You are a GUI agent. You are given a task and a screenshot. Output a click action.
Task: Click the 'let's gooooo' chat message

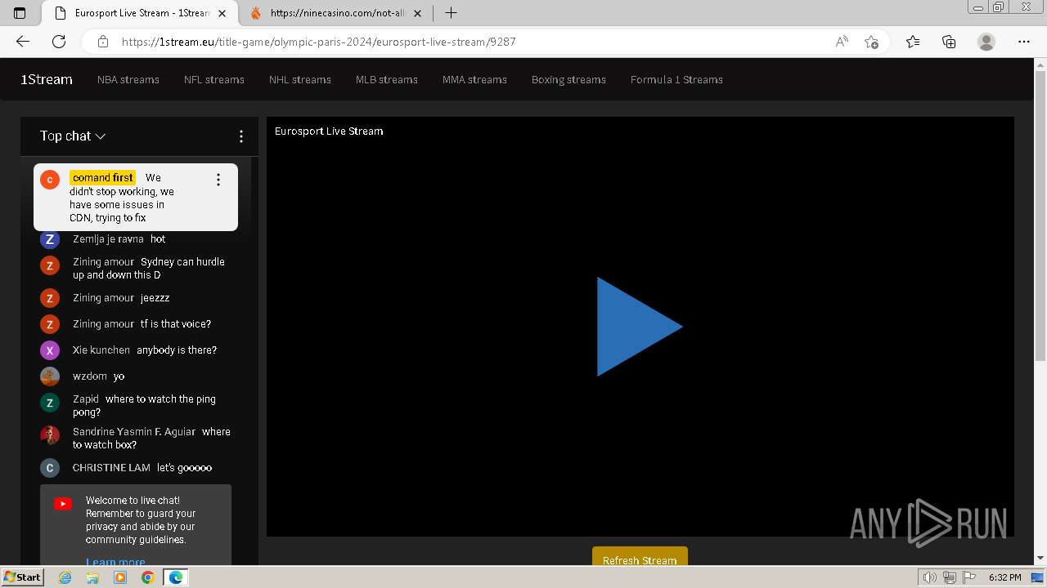tap(185, 468)
